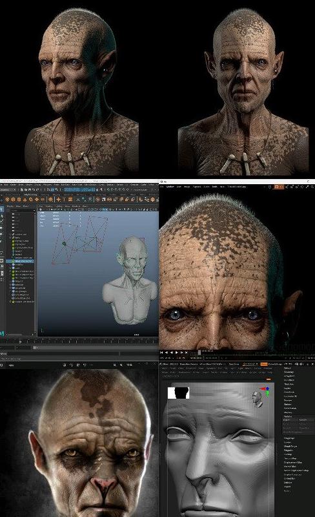Create a polygon cube from Maya shelf
This screenshot has height=517, width=315.
[x=13, y=199]
